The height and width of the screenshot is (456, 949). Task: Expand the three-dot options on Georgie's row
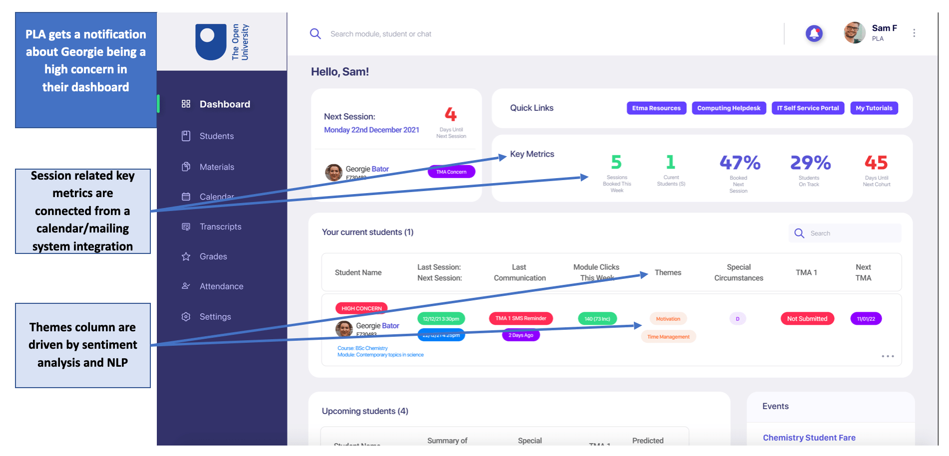(887, 356)
